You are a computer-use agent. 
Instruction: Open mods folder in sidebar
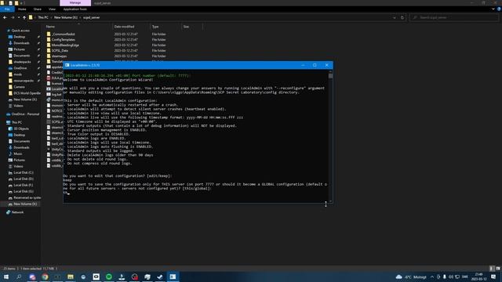(17, 74)
